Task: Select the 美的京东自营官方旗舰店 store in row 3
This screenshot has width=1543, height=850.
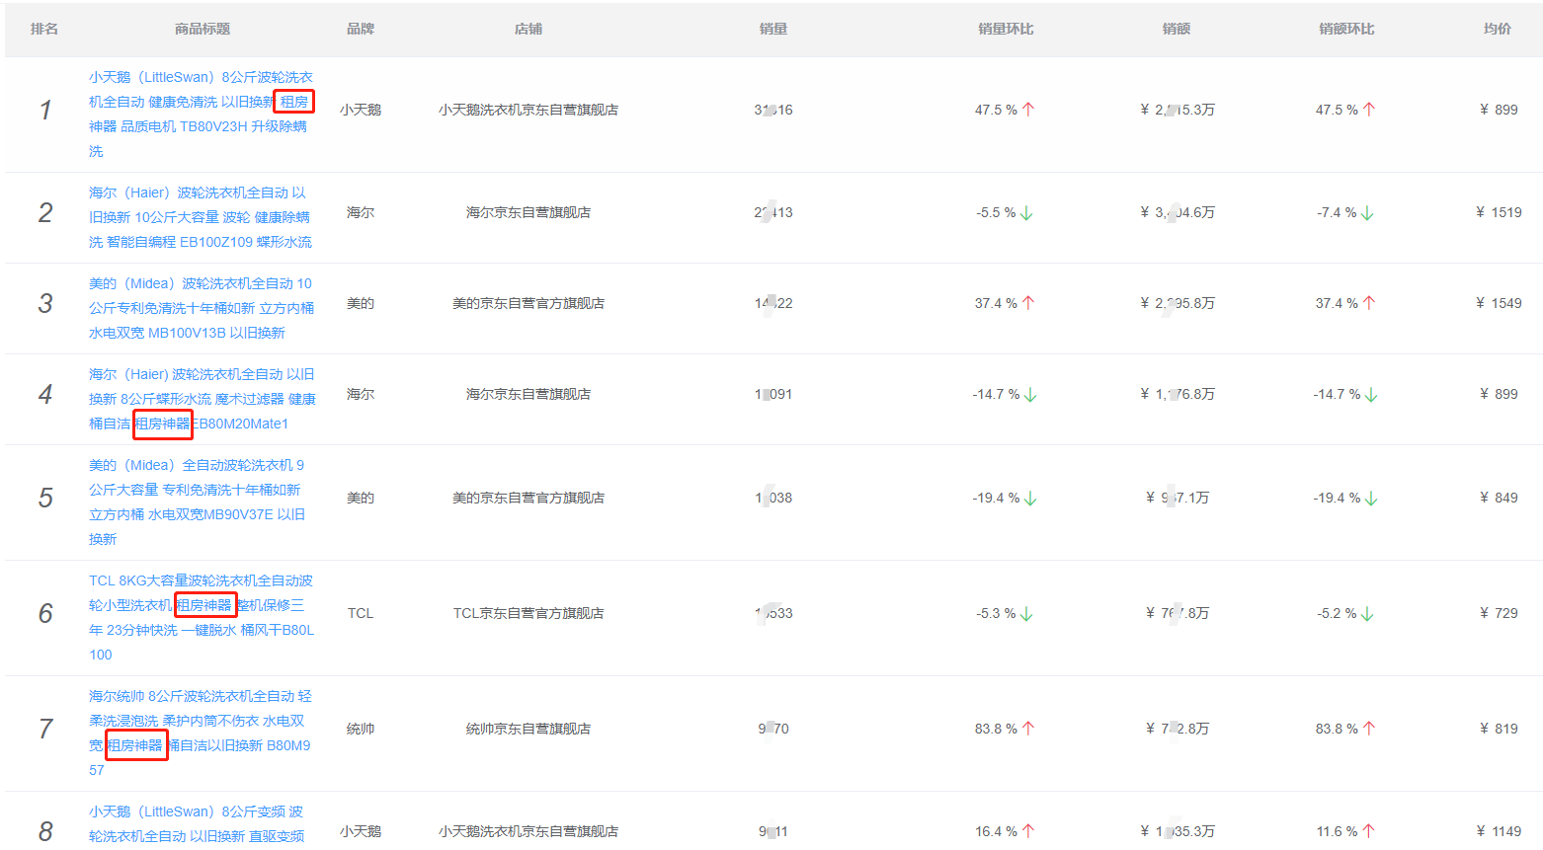Action: [x=528, y=303]
